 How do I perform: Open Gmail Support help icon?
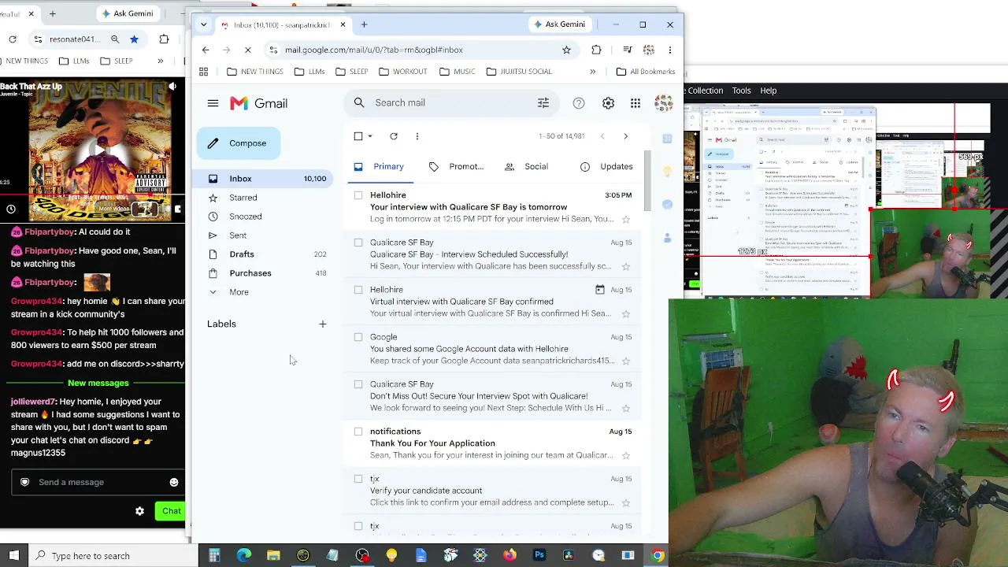(579, 103)
